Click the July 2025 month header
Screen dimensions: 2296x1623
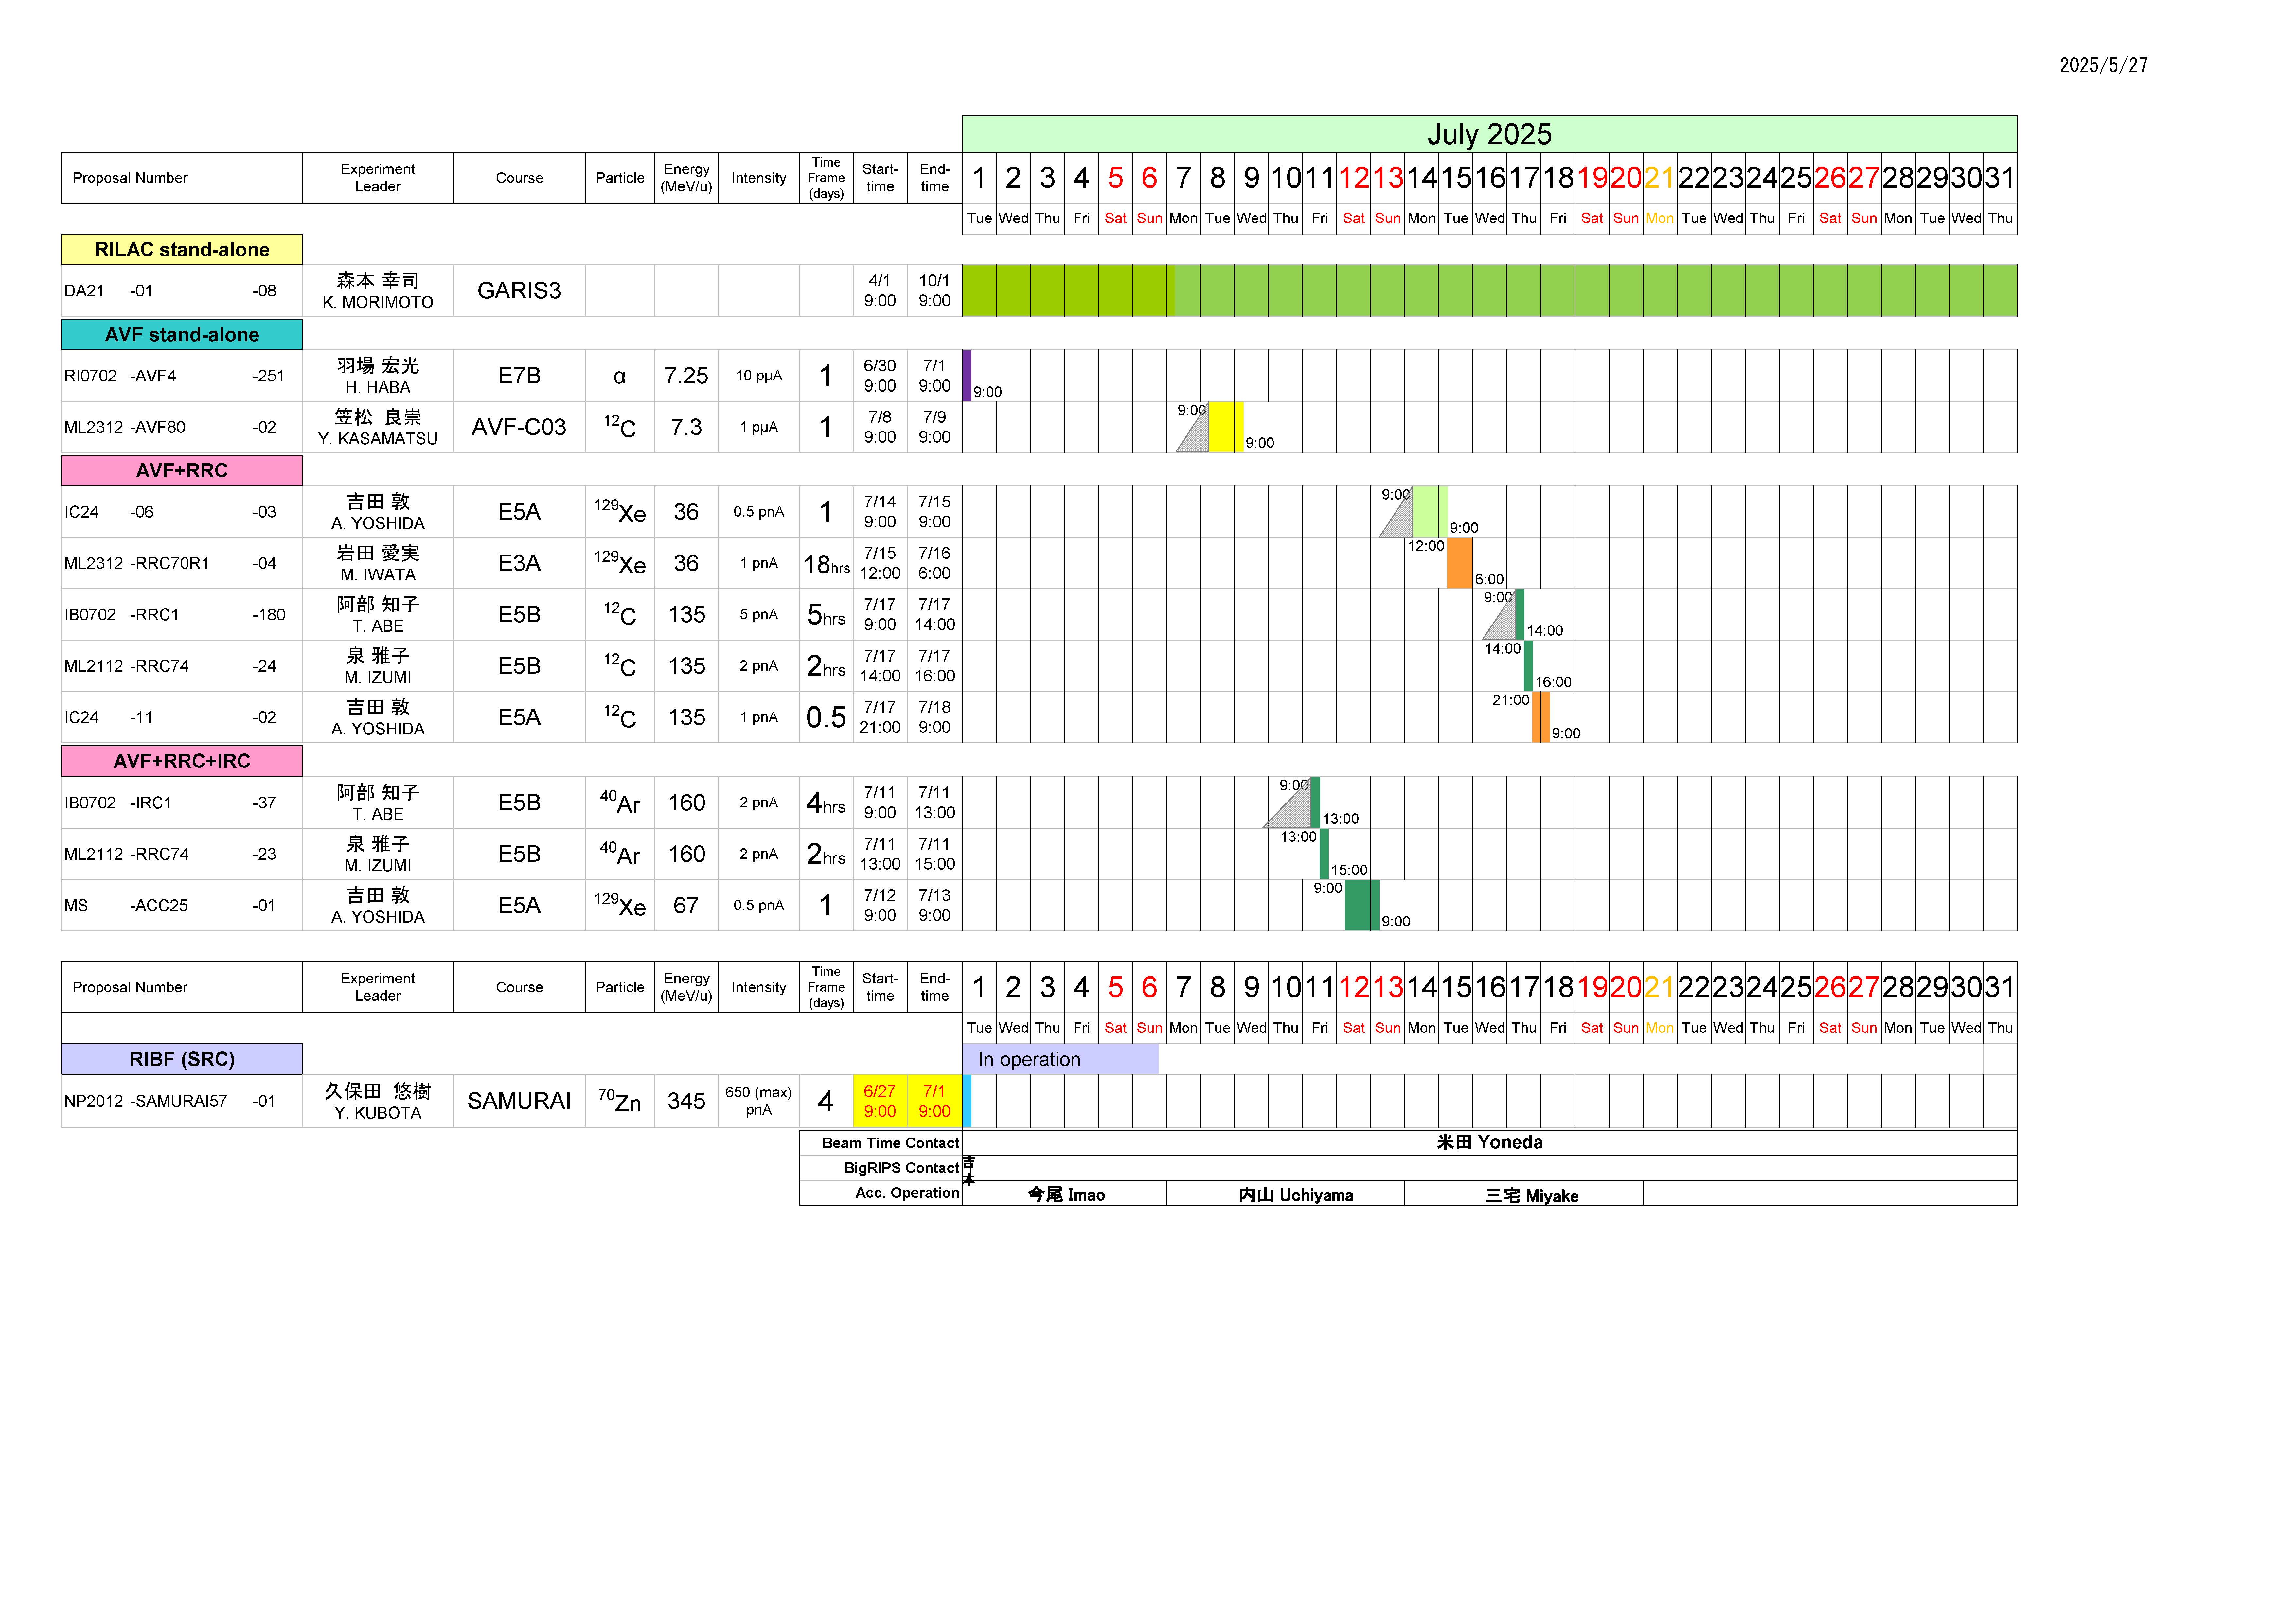(x=1489, y=134)
